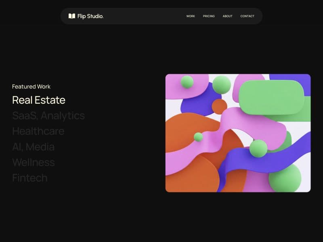
Task: Select the Wellness project entry
Action: click(34, 163)
